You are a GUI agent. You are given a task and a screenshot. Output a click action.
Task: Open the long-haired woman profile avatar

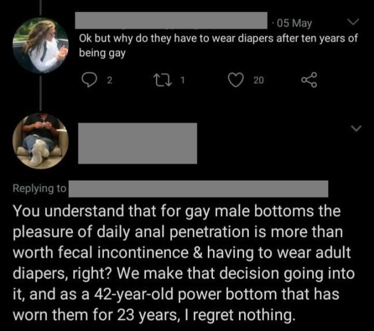[x=40, y=45]
